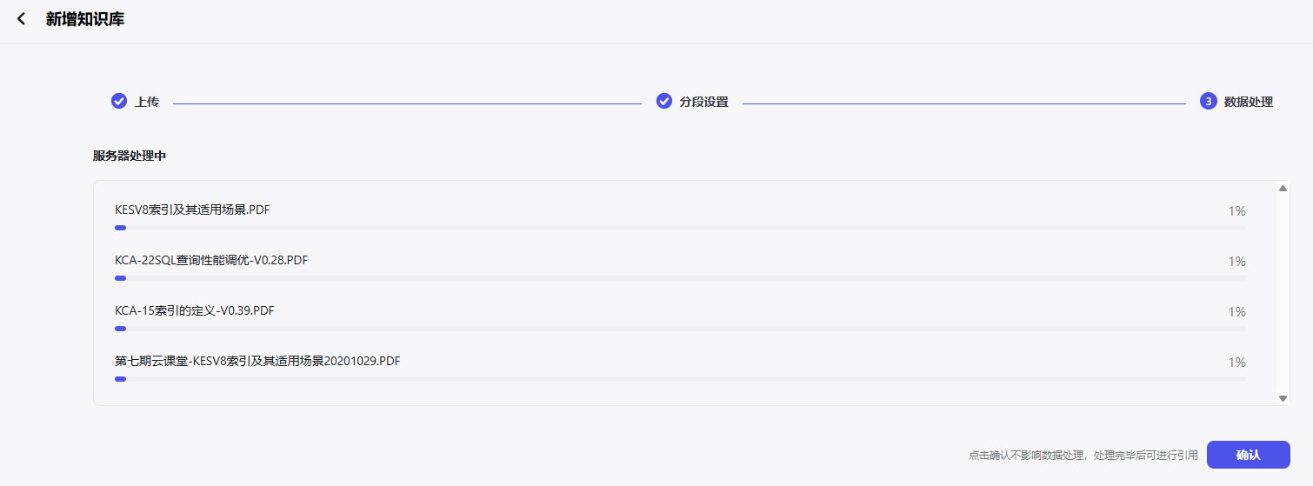Click the 第七期云课堂-KESV8索引 file name
Screen dimensions: 1313x486
[257, 361]
